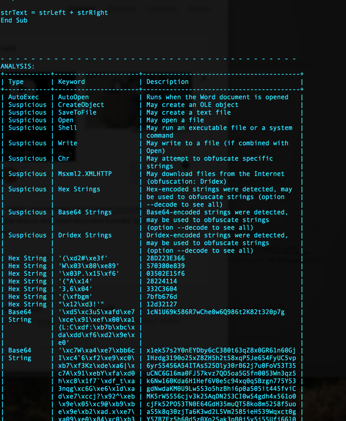Select the 'Dridex Strings' keyword

coord(85,235)
